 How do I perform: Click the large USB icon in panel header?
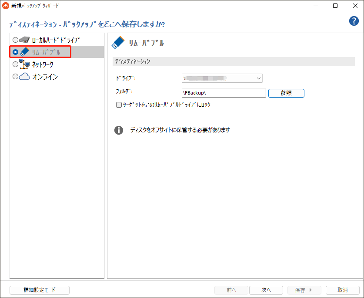[x=118, y=43]
